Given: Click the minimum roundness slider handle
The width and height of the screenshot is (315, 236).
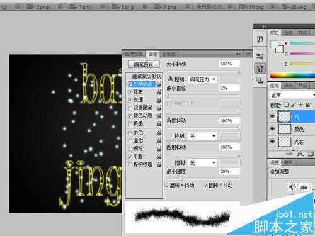Looking at the screenshot, I should pyautogui.click(x=181, y=179).
